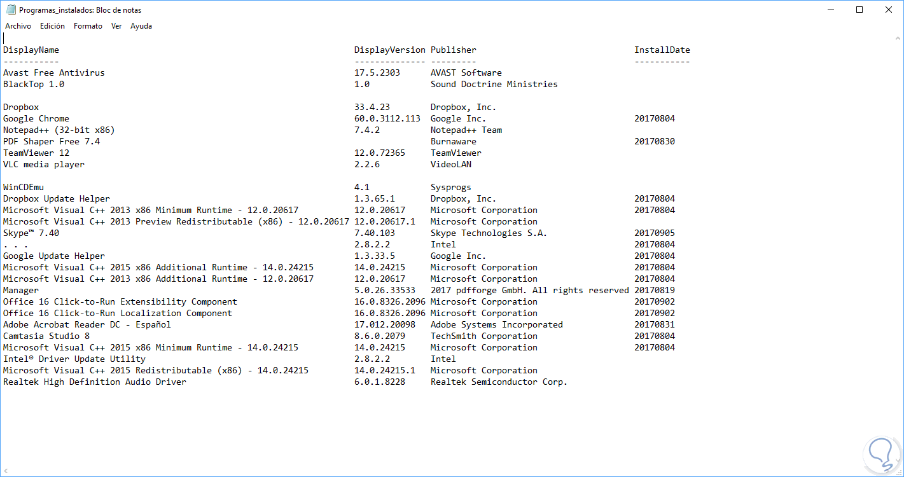Image resolution: width=904 pixels, height=477 pixels.
Task: Click version 6.0.1.8228 text
Action: 380,382
